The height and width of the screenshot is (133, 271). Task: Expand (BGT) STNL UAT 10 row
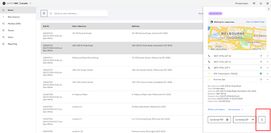[x=268, y=56]
